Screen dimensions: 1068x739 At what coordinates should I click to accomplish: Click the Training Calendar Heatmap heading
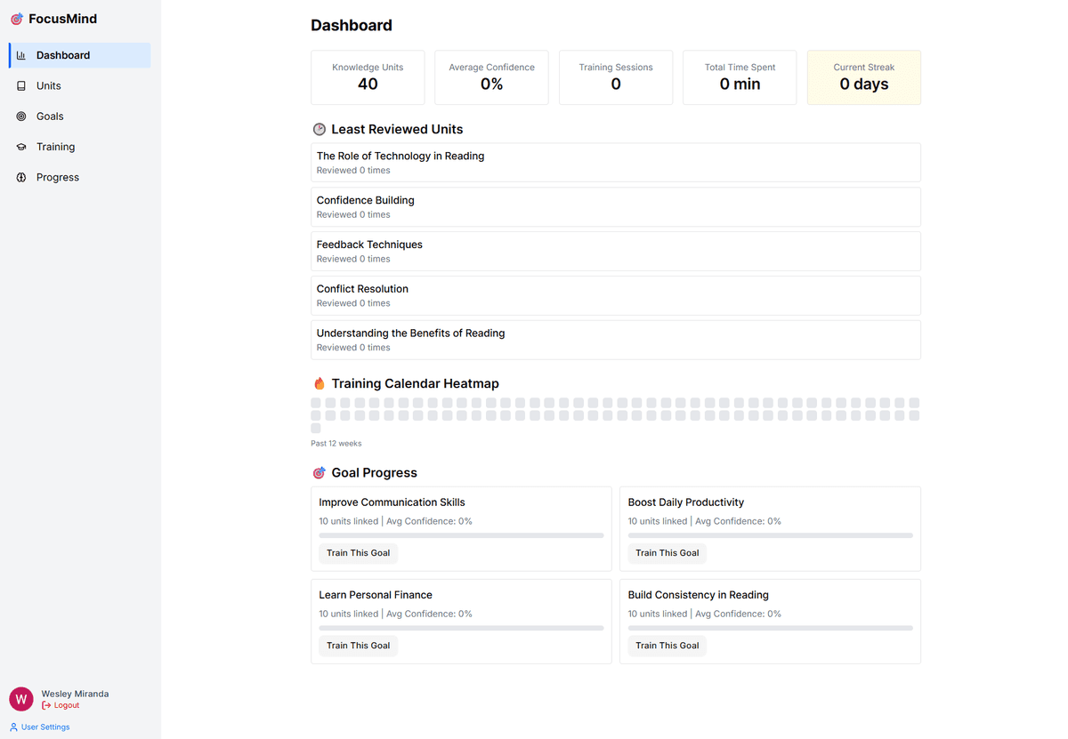pos(415,384)
